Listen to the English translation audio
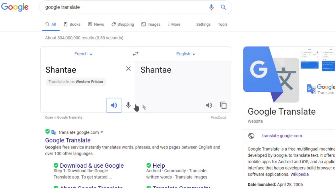This screenshot has width=335, height=188. click(209, 105)
